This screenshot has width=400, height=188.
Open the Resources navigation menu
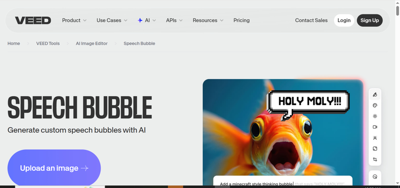(208, 21)
